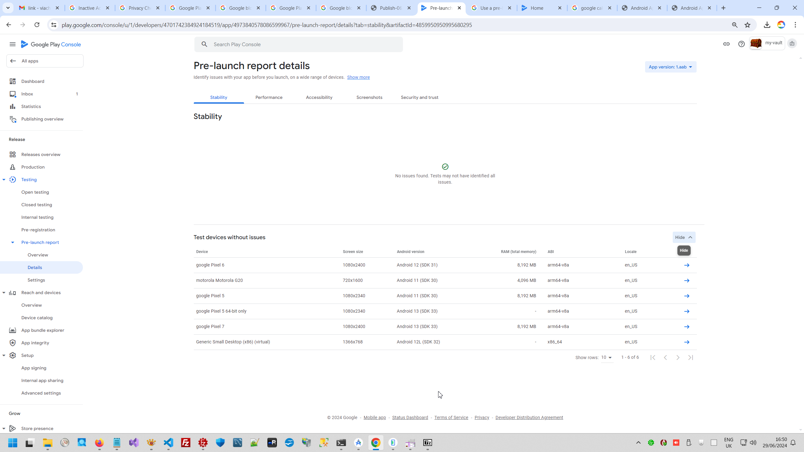Click the hamburger menu icon

[13, 44]
